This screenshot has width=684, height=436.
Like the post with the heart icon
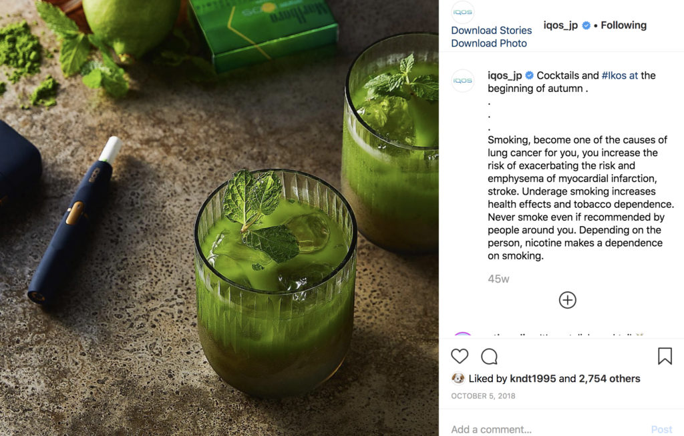coord(460,356)
